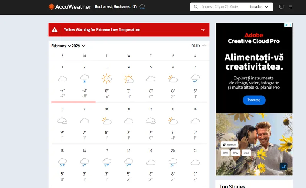
Task: Click the Lr Lightroom badge in the ad
Action: click(283, 166)
